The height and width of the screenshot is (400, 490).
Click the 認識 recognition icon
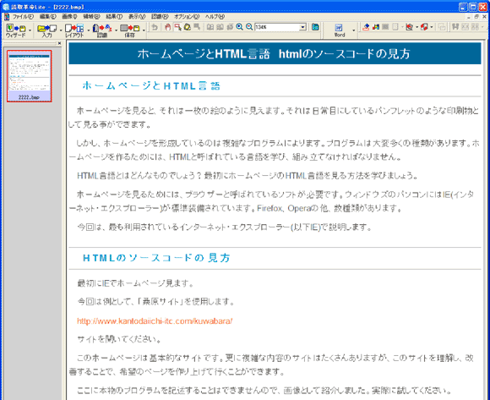102,30
